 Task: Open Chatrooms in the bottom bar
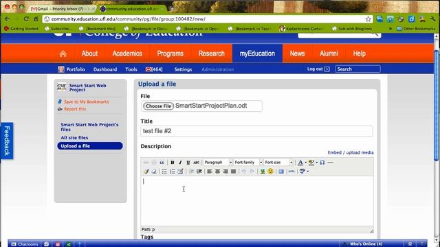(25, 244)
